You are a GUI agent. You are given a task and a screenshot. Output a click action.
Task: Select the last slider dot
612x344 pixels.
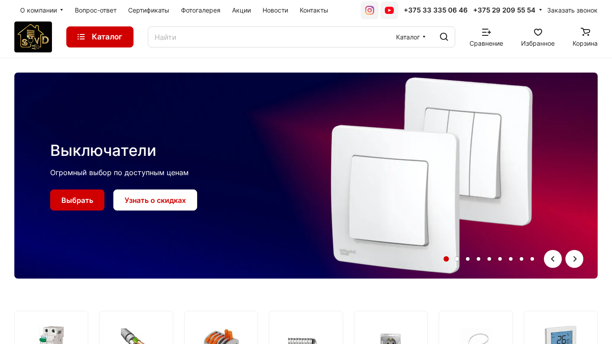tap(532, 259)
